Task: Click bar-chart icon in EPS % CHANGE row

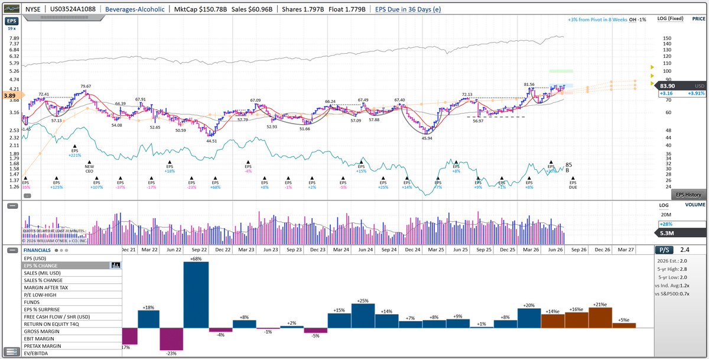Action: tap(115, 266)
